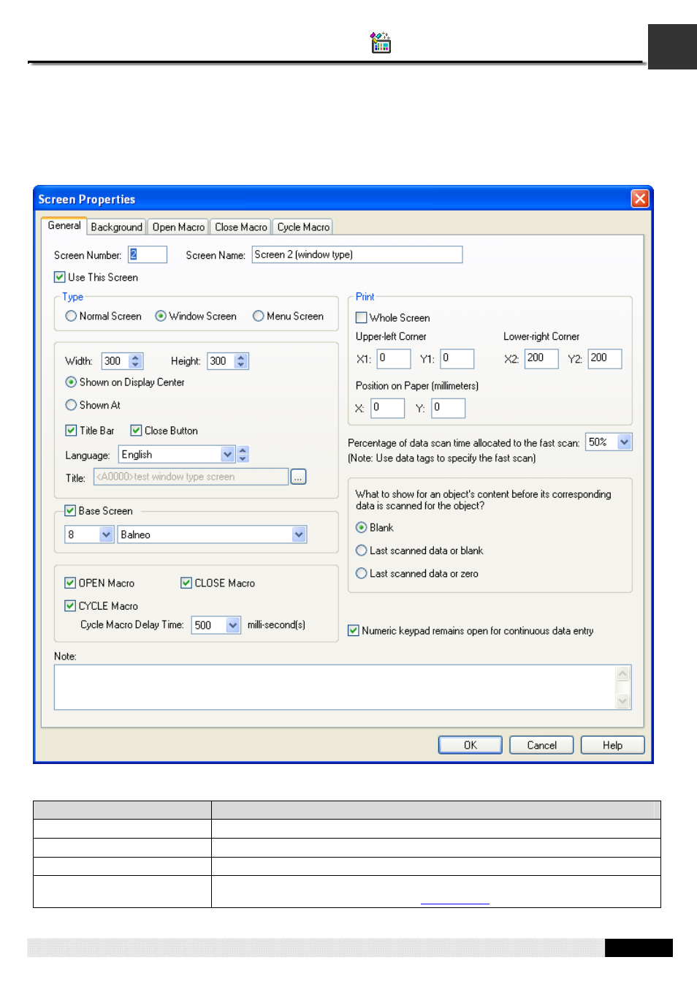Select the Cycle Macro tab

point(303,227)
